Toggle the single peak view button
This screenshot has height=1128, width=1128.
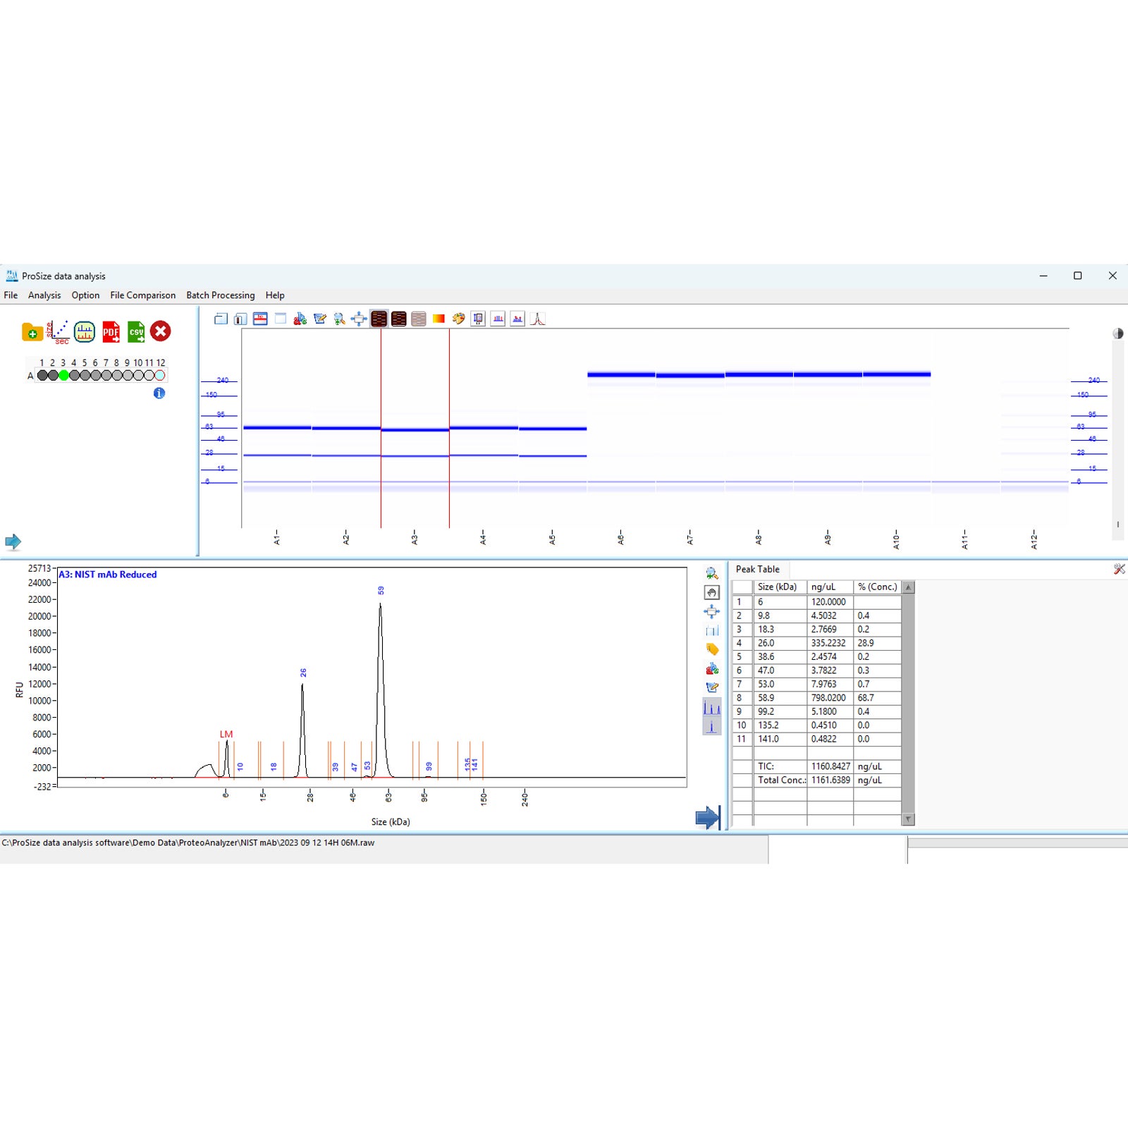[712, 727]
